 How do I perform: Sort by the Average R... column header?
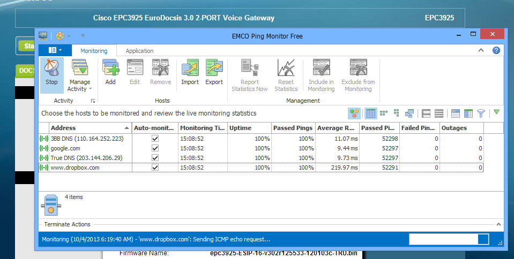tap(337, 128)
